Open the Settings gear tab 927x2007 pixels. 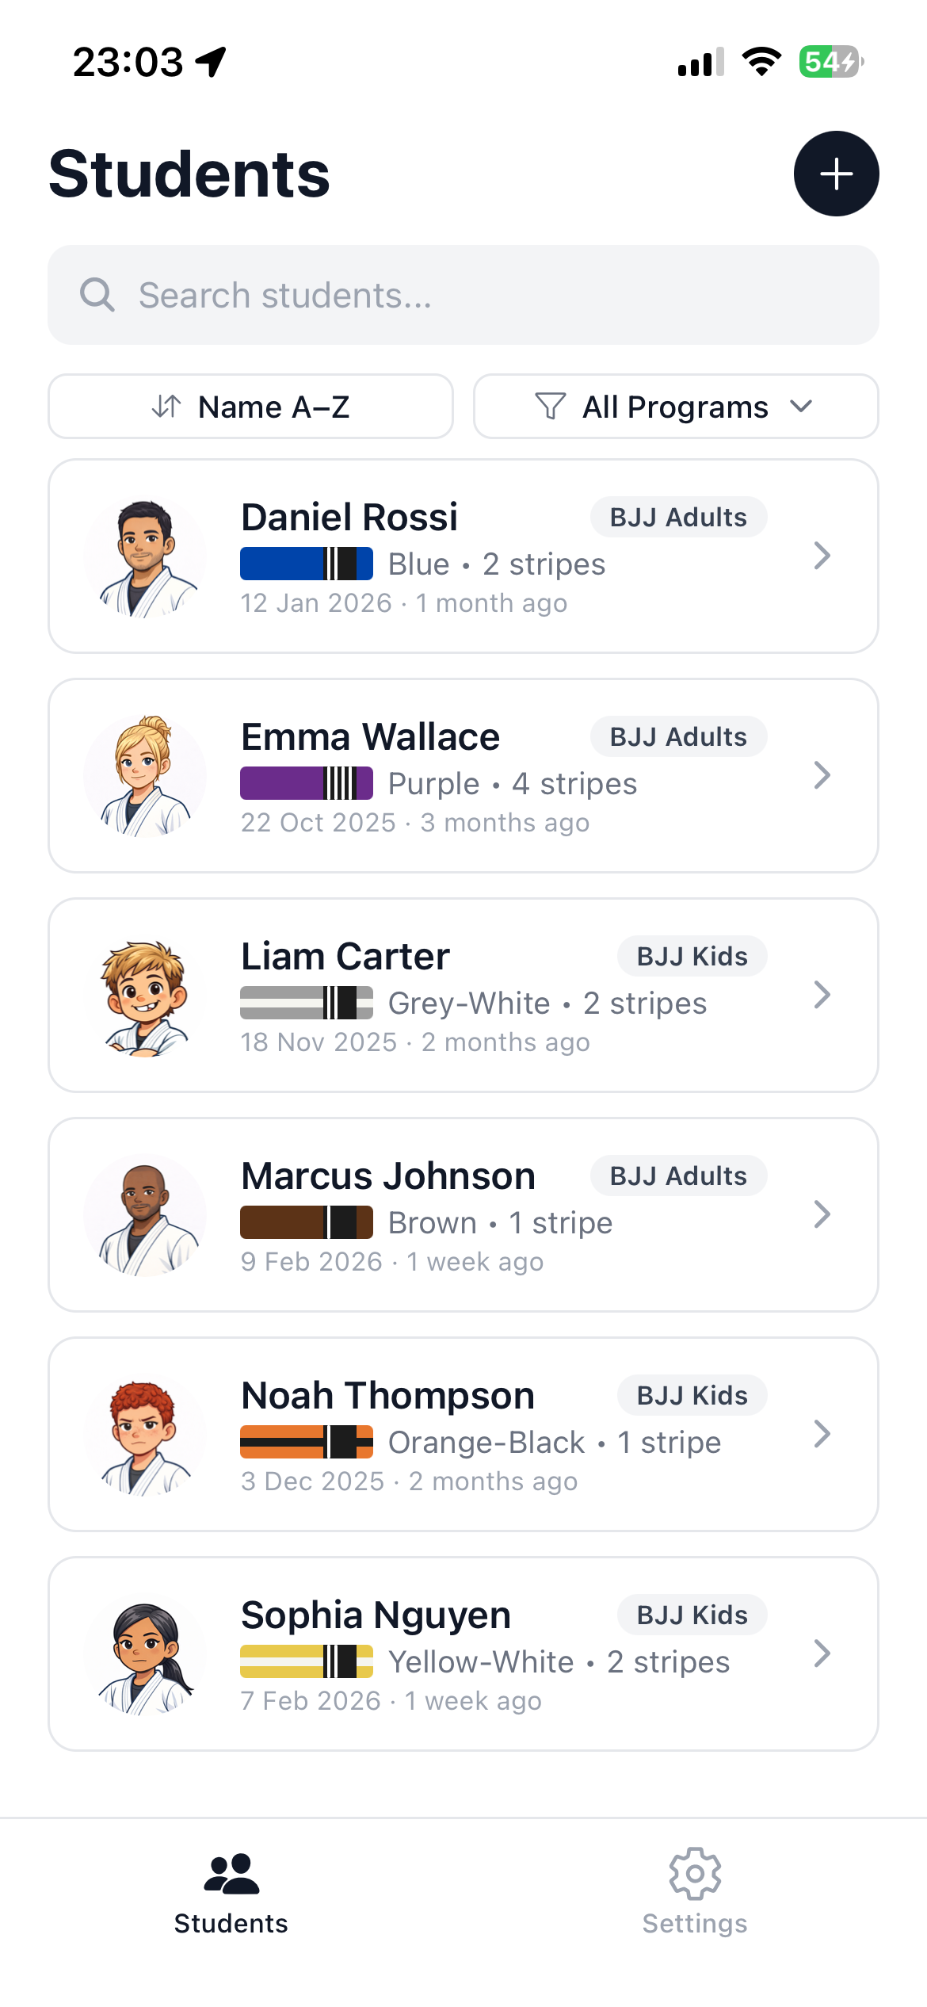tap(694, 1890)
